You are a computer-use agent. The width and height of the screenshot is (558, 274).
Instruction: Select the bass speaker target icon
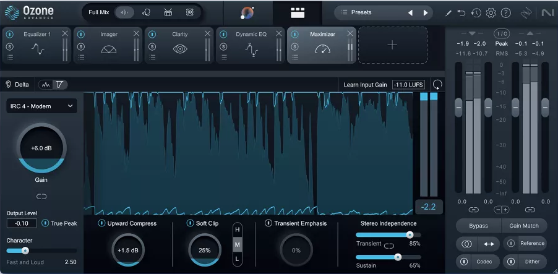190,12
